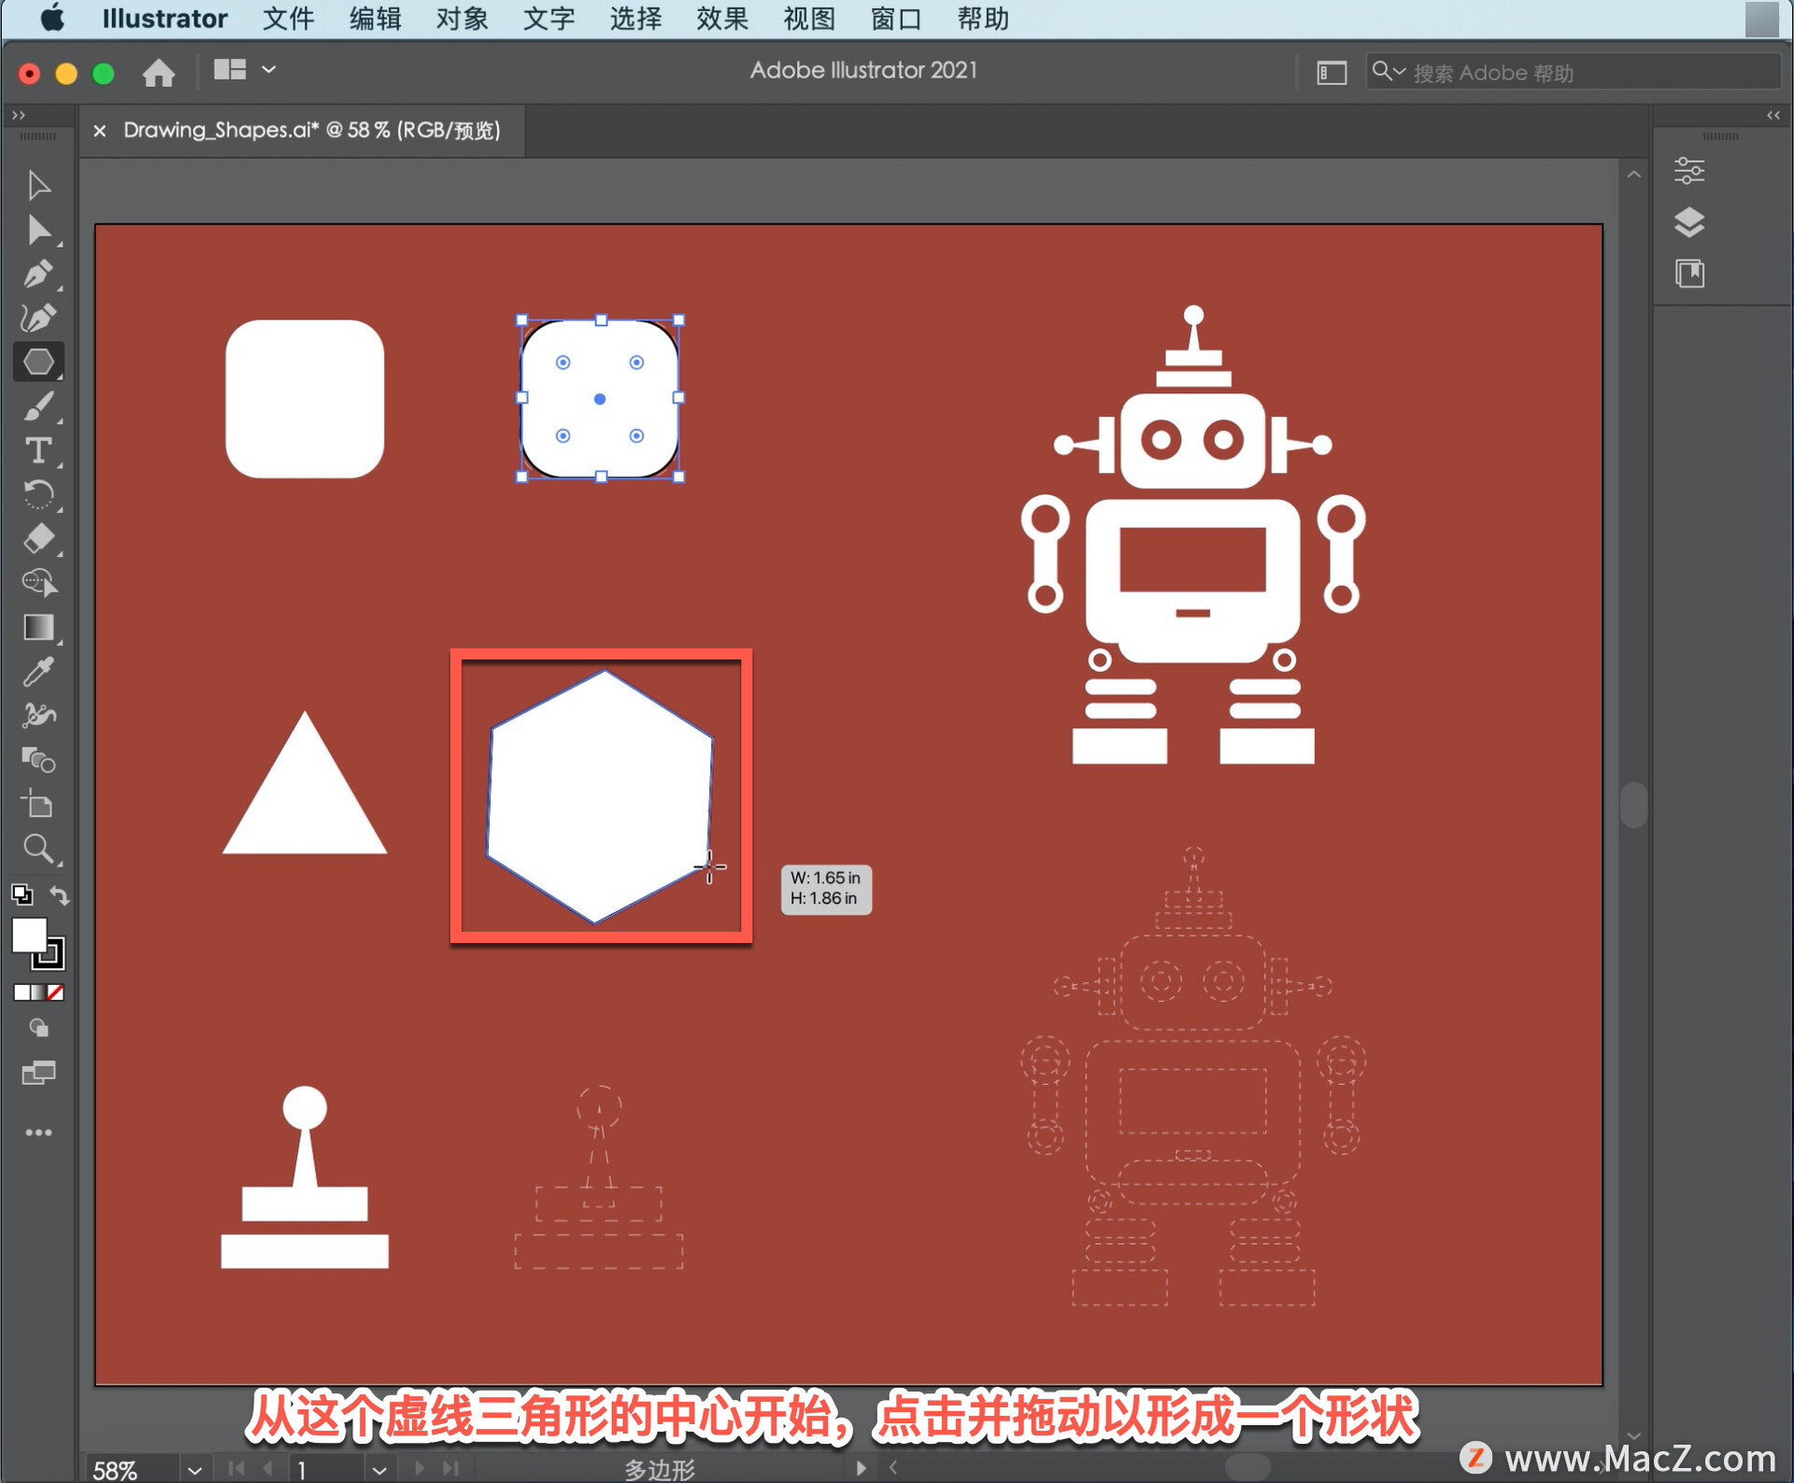Select the Gradient tool
The image size is (1794, 1483).
click(38, 627)
